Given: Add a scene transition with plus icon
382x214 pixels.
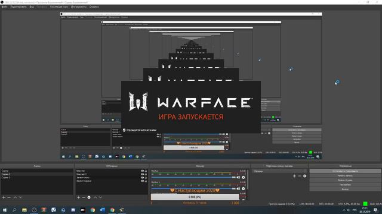Looking at the screenshot, I should point(294,176).
